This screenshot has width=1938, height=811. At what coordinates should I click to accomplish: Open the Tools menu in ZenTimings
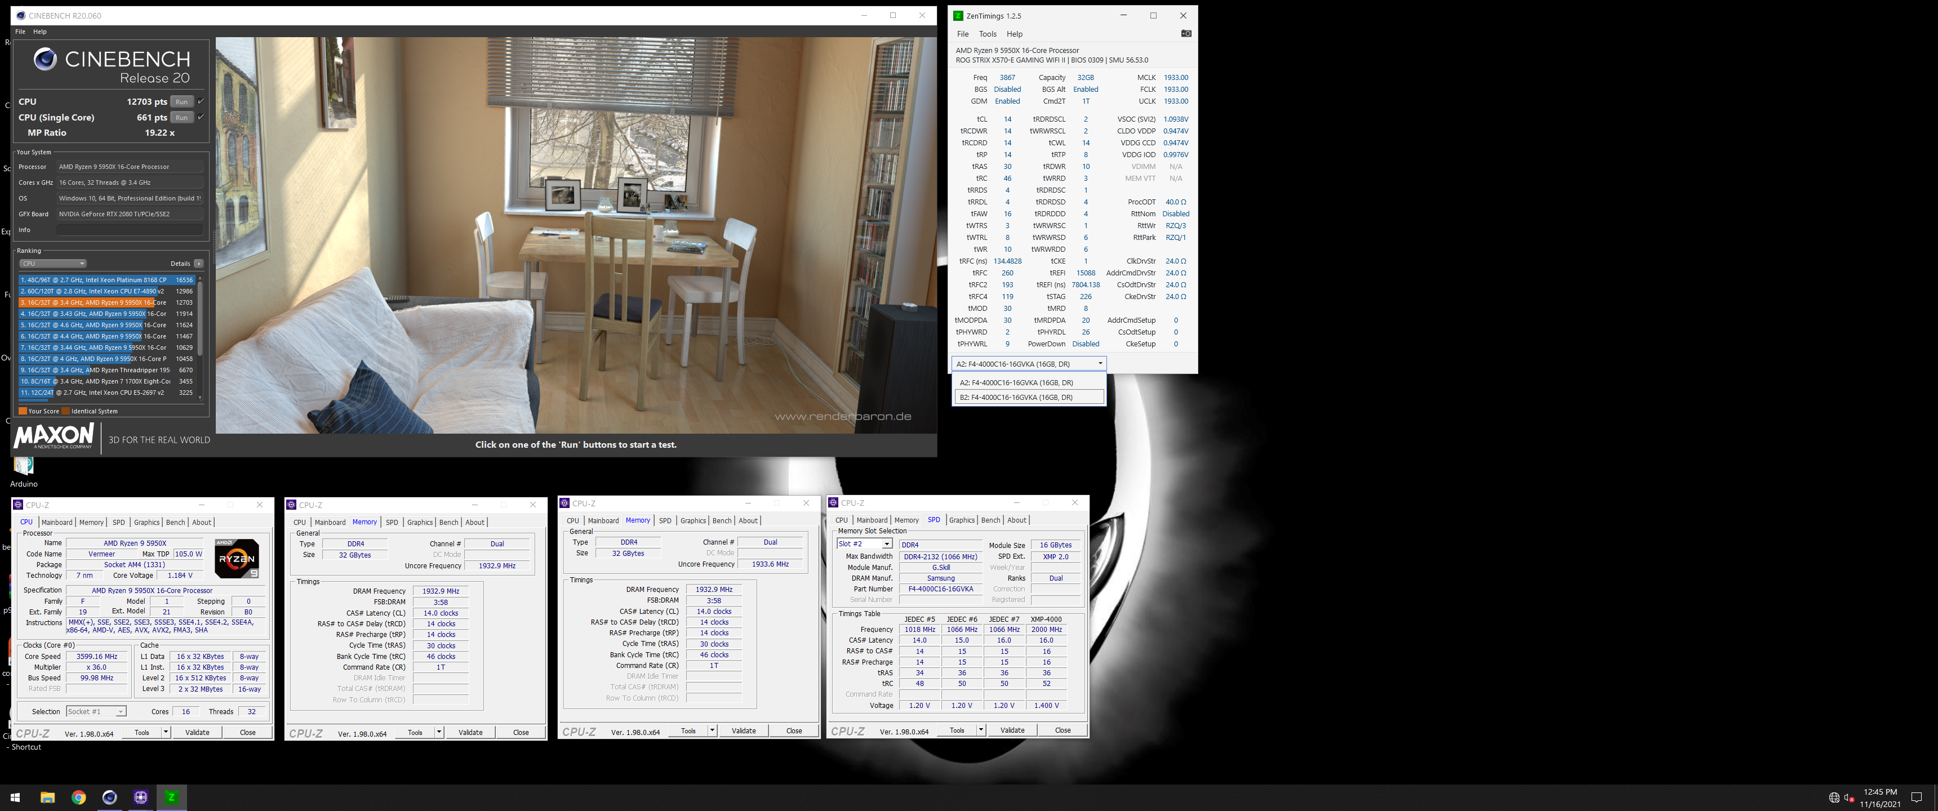987,34
